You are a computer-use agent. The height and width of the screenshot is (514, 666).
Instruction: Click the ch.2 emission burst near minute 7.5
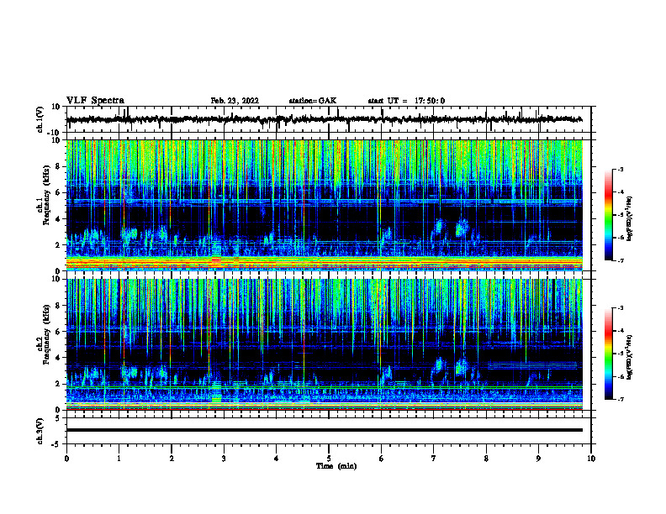click(462, 366)
